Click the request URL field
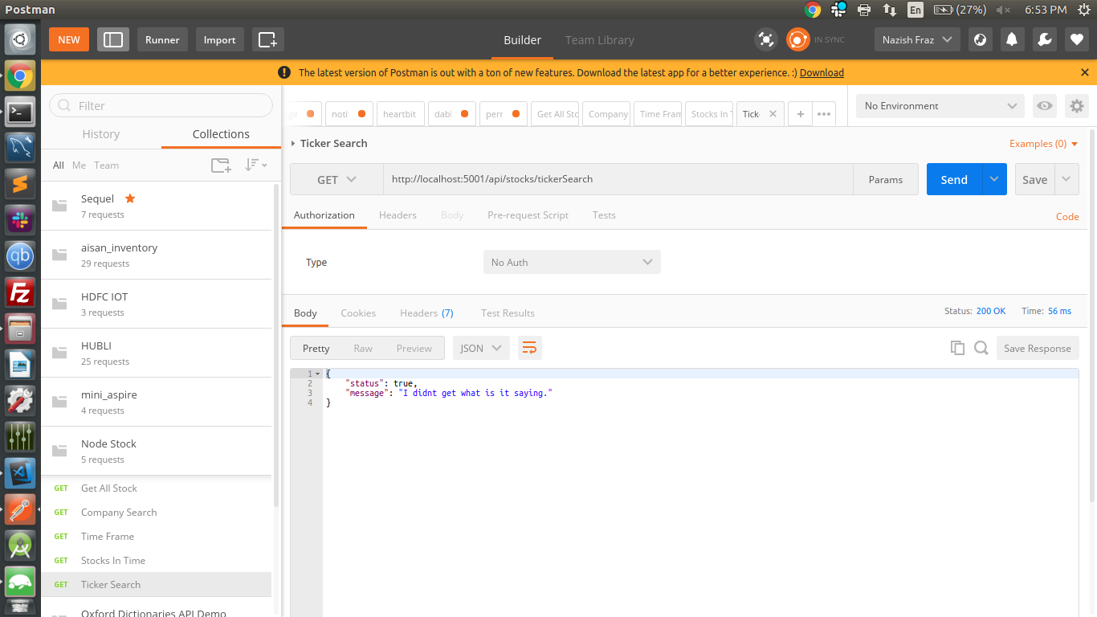This screenshot has width=1097, height=617. (x=618, y=179)
